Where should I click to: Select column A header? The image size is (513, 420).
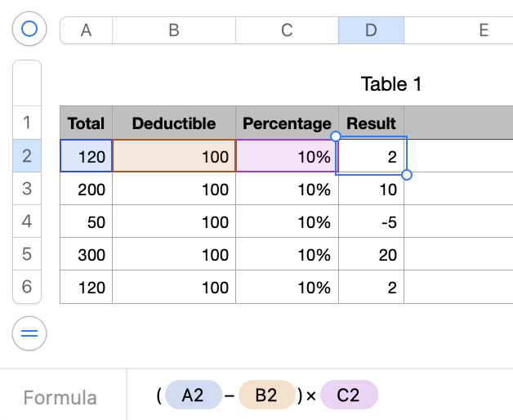(86, 30)
